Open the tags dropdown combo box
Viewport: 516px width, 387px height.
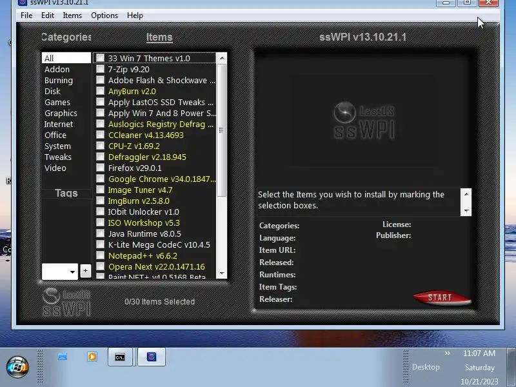tap(60, 272)
